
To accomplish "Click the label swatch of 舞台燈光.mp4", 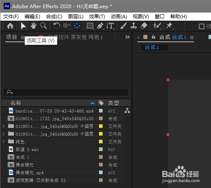I will pyautogui.click(x=101, y=173).
